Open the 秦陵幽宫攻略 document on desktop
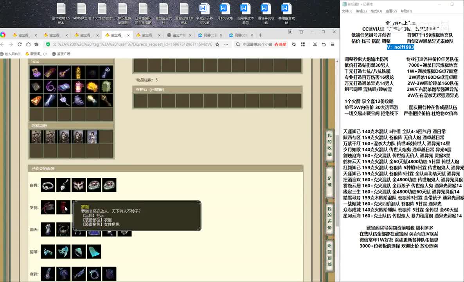 286,13
